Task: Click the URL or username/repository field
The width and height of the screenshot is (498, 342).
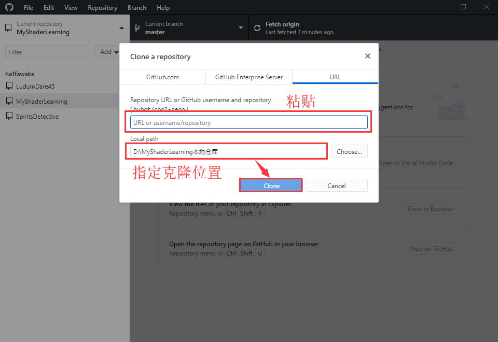Action: (248, 122)
